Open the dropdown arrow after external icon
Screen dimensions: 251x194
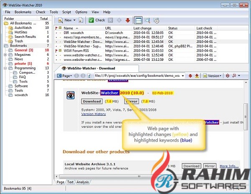239,76
